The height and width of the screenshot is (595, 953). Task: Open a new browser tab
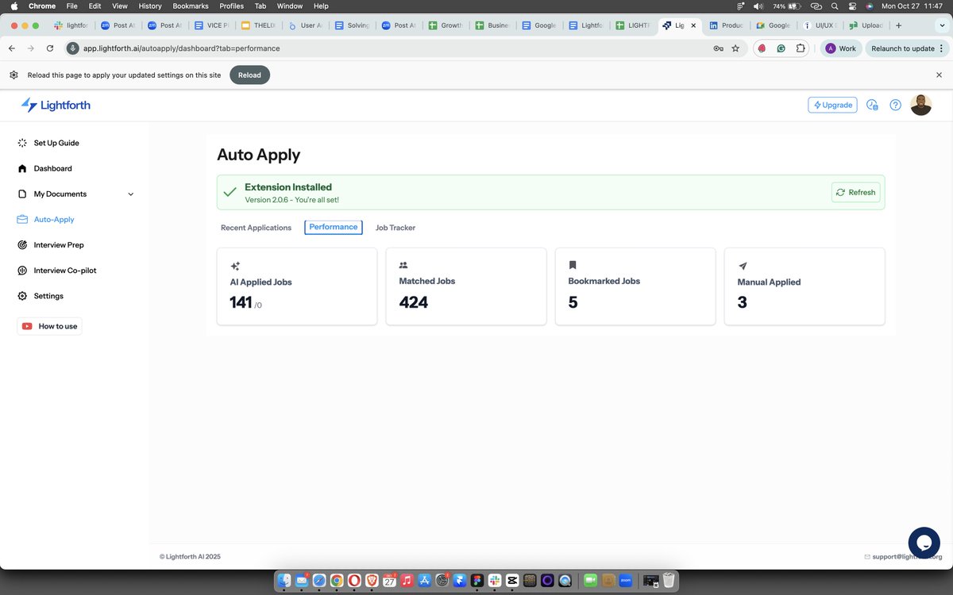(x=898, y=25)
